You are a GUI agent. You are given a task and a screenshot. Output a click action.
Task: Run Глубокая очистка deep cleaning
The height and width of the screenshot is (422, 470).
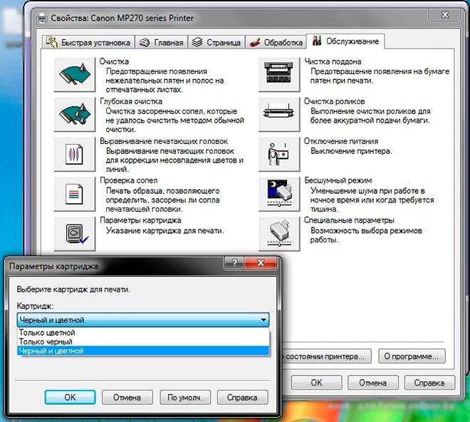point(75,115)
